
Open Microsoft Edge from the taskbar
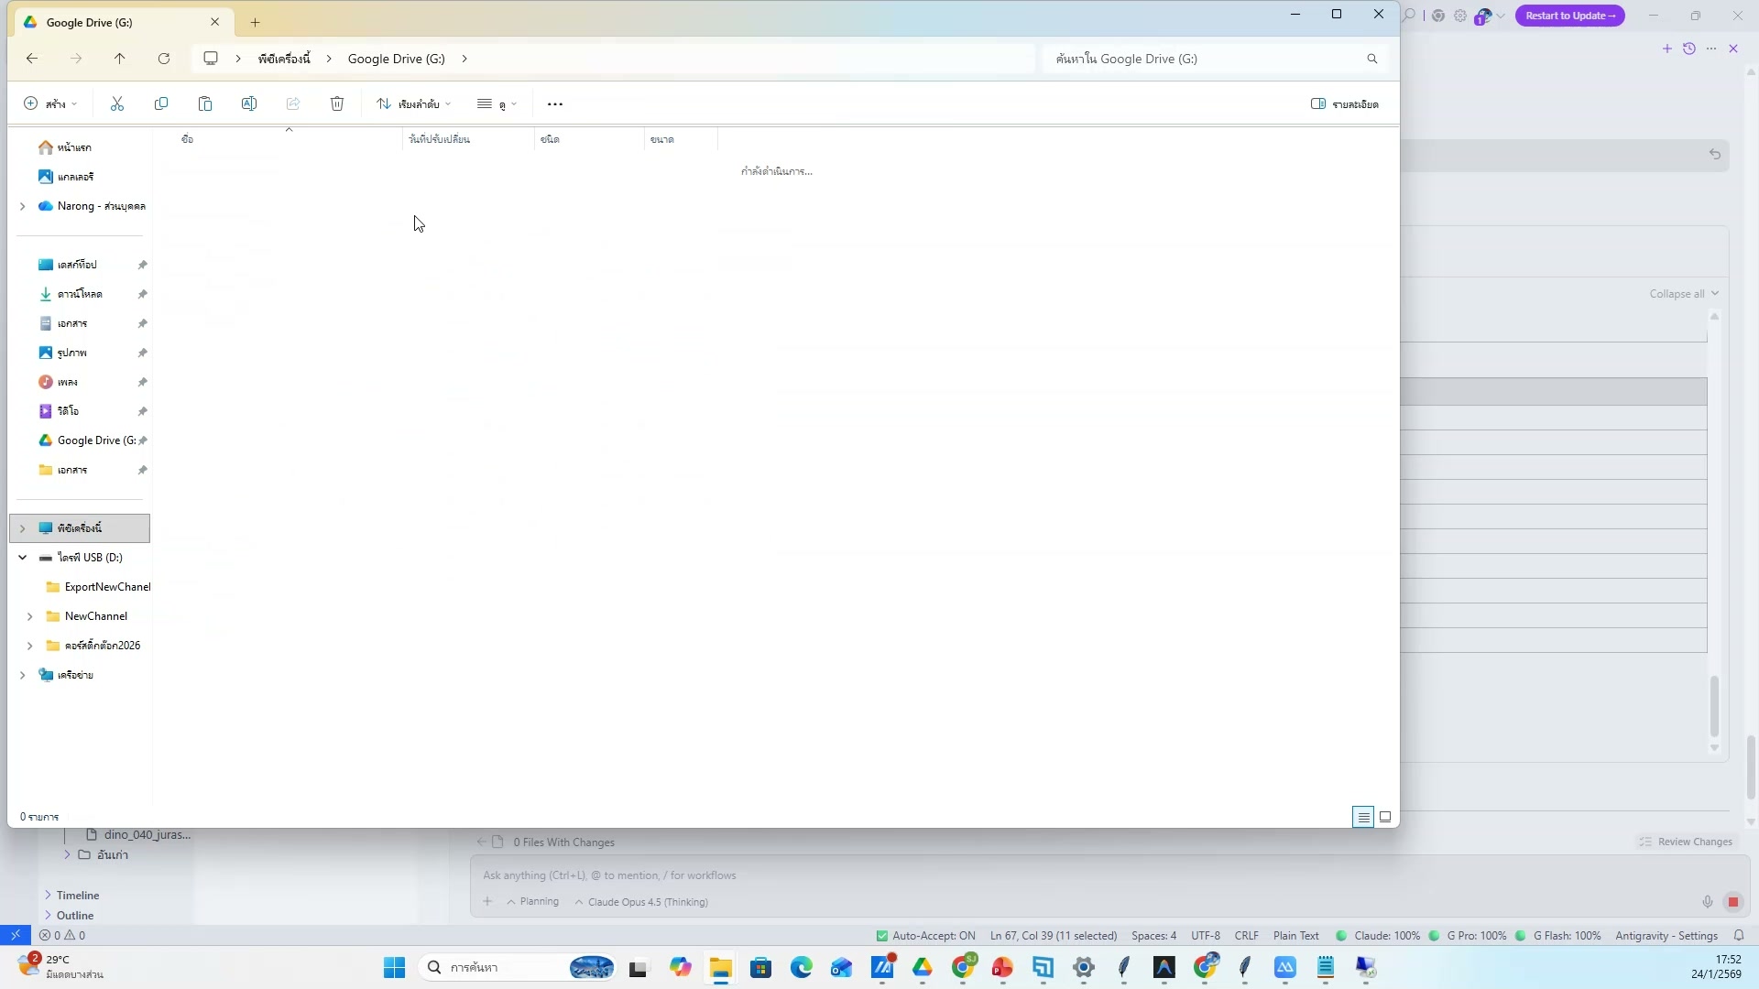(x=802, y=968)
